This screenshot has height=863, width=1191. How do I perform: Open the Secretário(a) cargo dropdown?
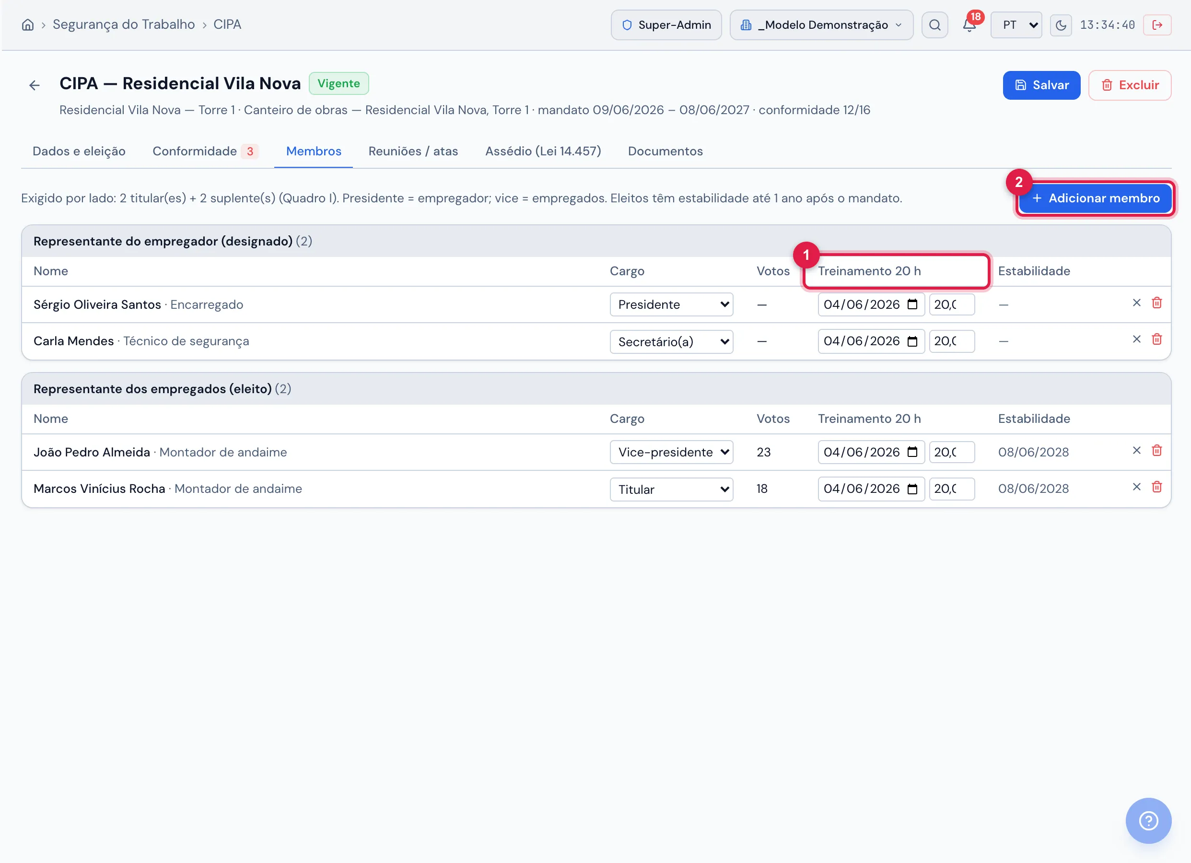[x=672, y=342]
